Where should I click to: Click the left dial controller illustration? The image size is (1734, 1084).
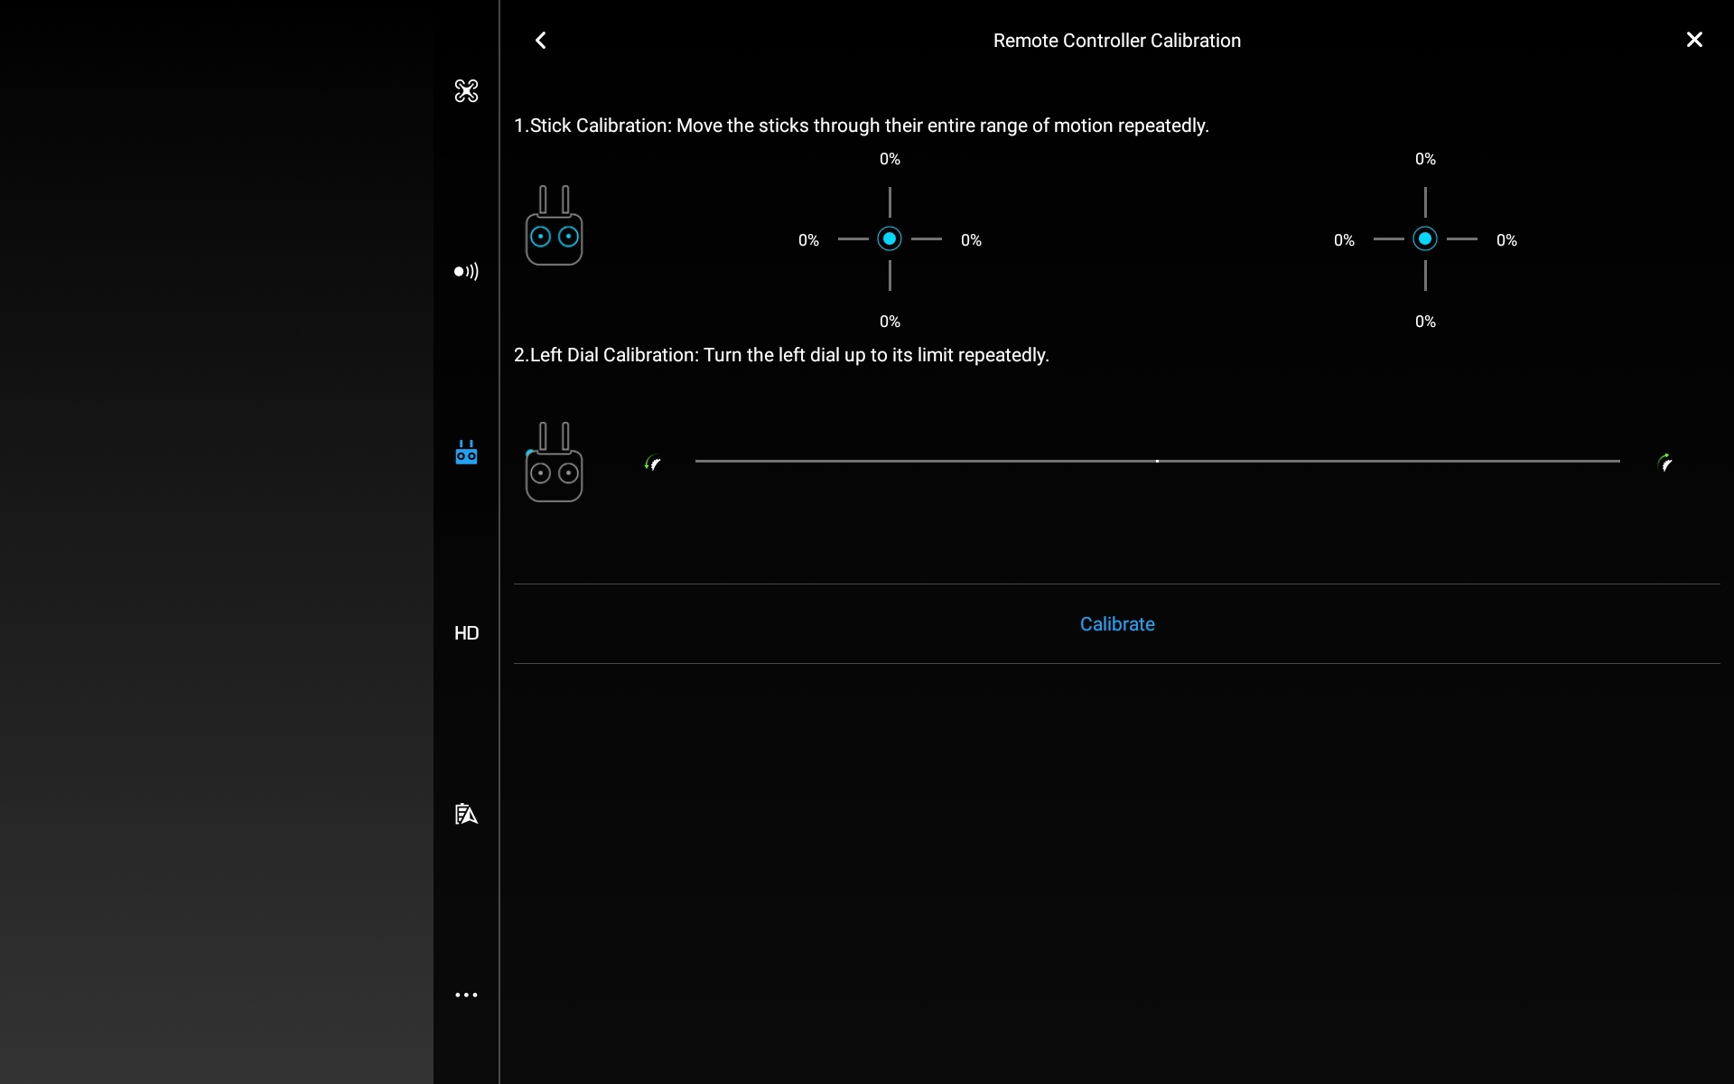click(x=554, y=462)
